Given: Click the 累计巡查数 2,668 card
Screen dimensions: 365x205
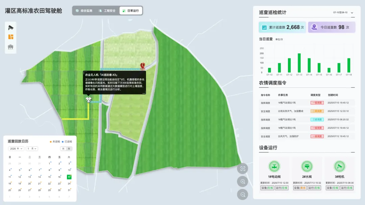Looking at the screenshot, I should [282, 27].
